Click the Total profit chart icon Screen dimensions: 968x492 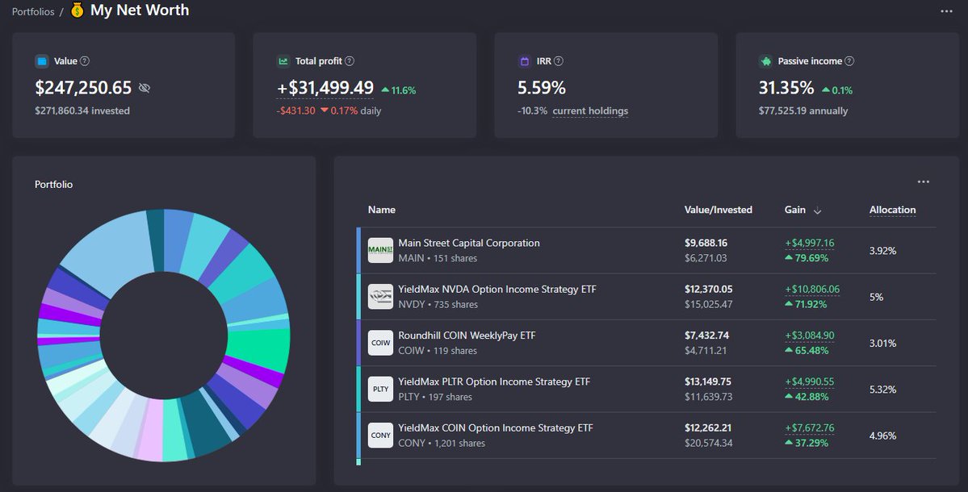pos(283,61)
